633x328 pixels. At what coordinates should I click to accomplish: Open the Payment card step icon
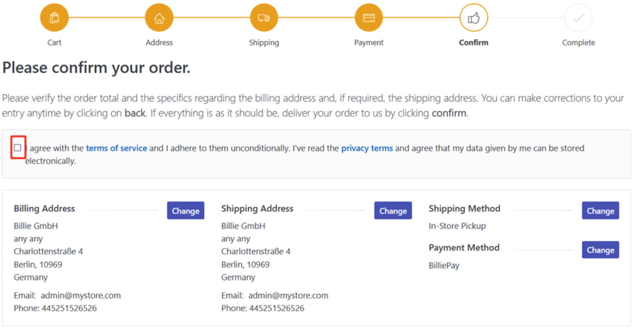click(369, 18)
